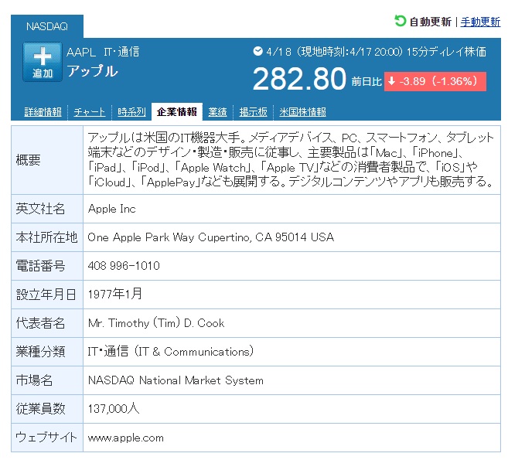Click the IT・通信 sector label in header

(121, 52)
